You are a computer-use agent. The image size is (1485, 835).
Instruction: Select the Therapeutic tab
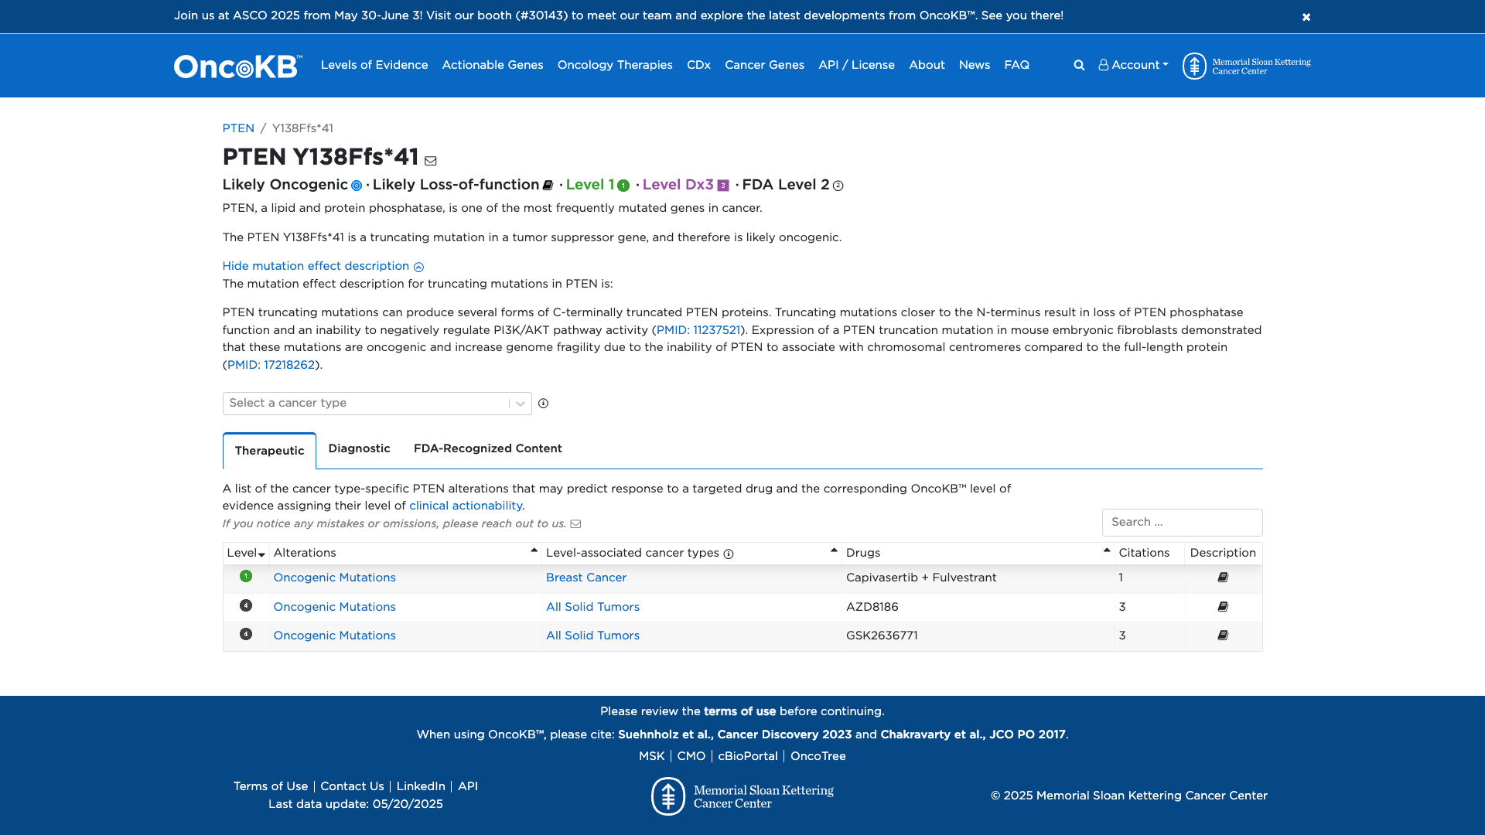tap(269, 451)
